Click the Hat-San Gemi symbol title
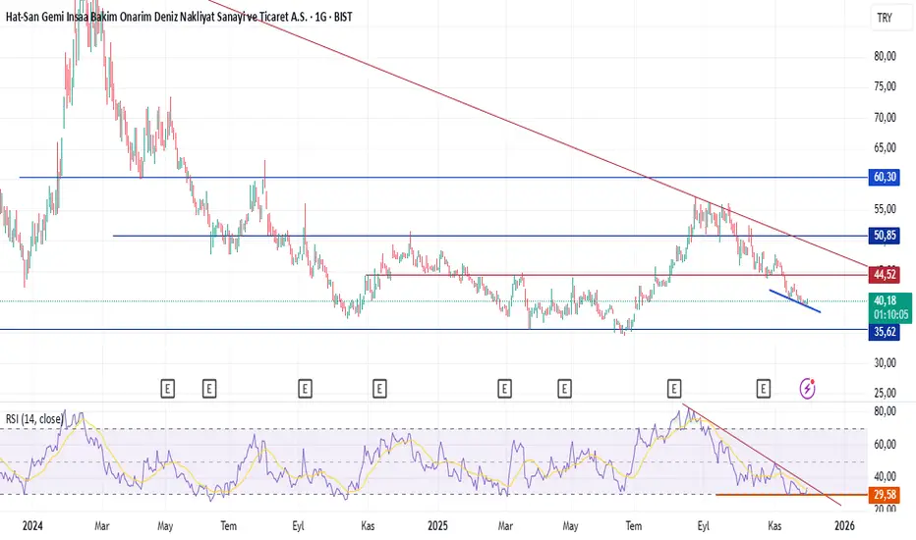 coord(179,17)
